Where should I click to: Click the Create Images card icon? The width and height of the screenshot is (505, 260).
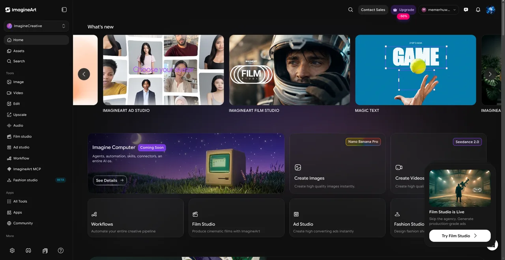[x=298, y=167]
